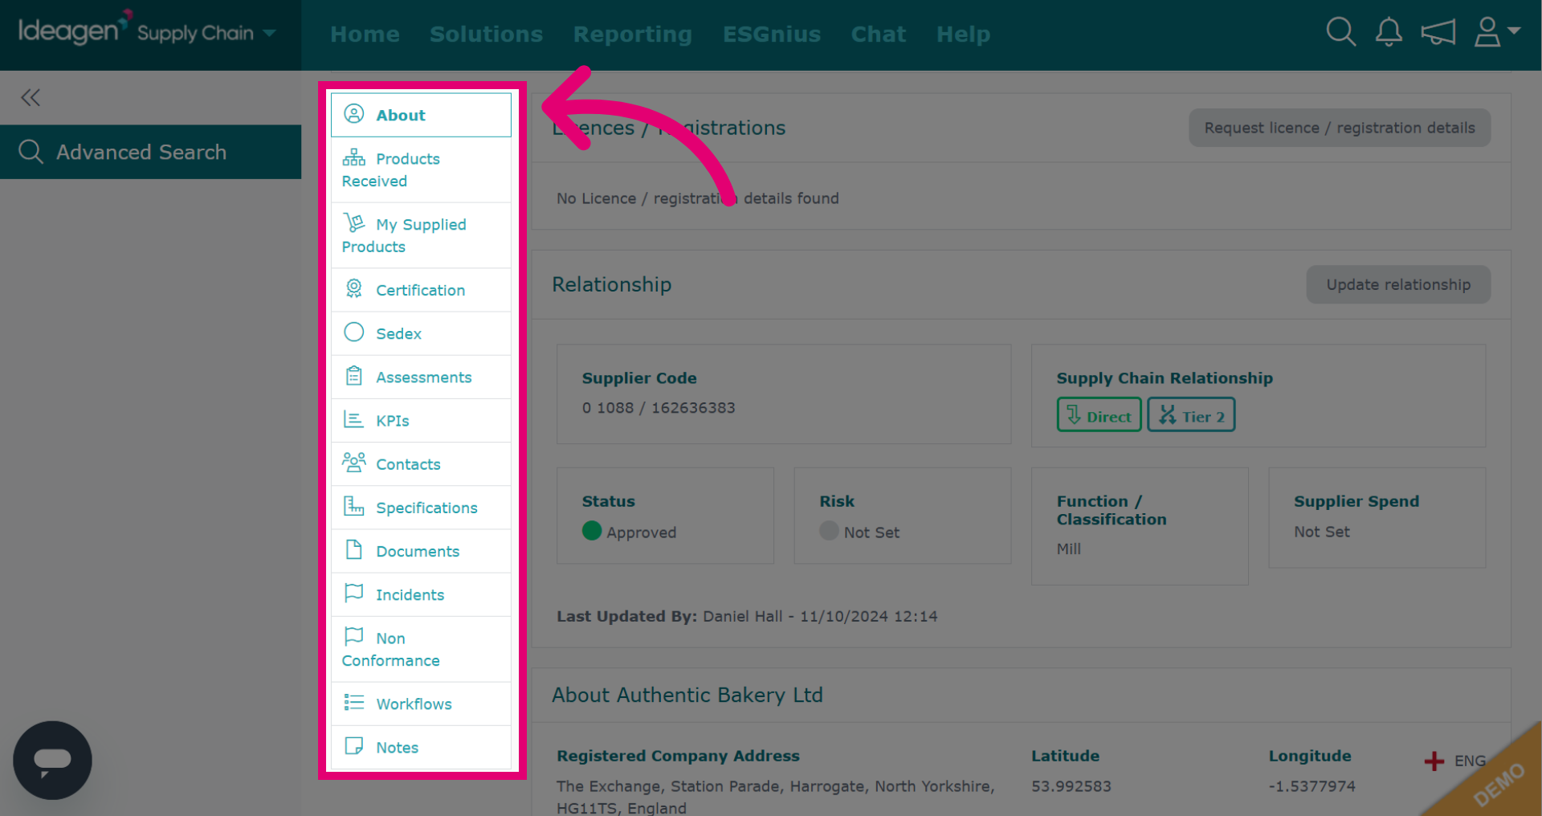The width and height of the screenshot is (1542, 816).
Task: Open My Supplied Products section
Action: [x=421, y=235]
